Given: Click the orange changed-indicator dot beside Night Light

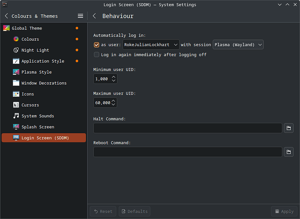Looking at the screenshot, I should pos(77,50).
